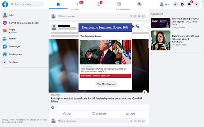Open the post options three-dot menu
The image size is (204, 127).
coord(144,27)
